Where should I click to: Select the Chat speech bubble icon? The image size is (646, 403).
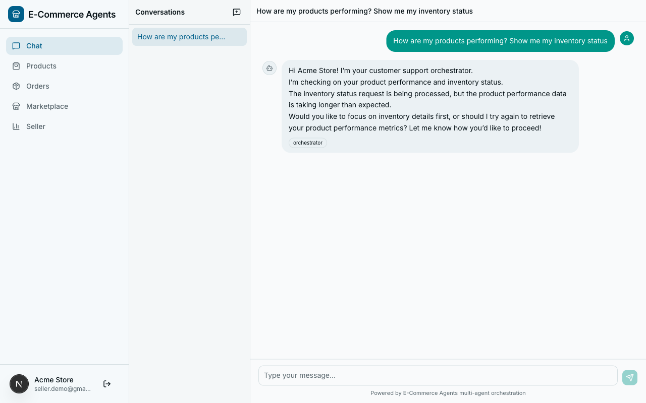pos(17,46)
